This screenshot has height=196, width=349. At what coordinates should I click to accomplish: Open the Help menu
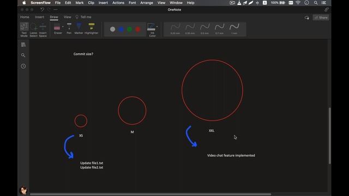(x=190, y=3)
